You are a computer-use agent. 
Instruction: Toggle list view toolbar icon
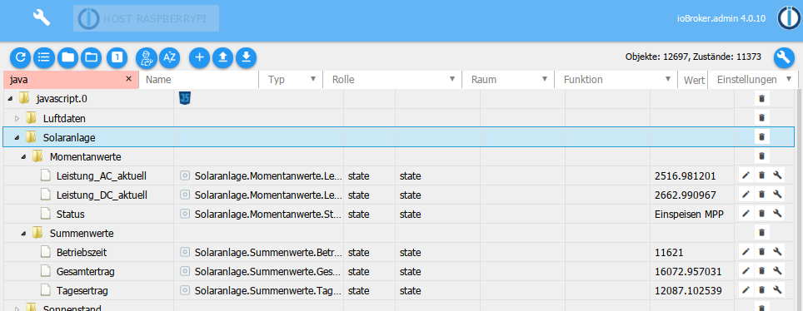click(x=44, y=58)
